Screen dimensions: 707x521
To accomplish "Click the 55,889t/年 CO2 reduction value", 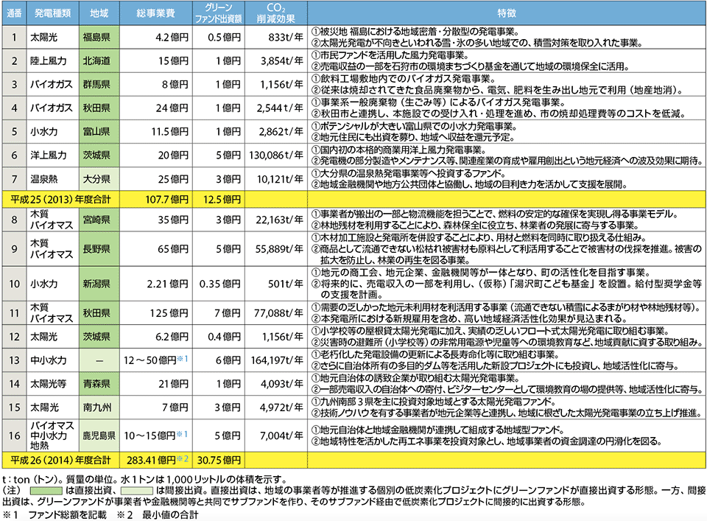I will pos(280,249).
